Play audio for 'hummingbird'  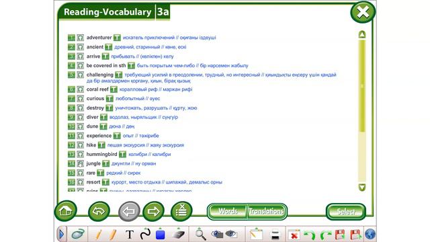(80, 154)
